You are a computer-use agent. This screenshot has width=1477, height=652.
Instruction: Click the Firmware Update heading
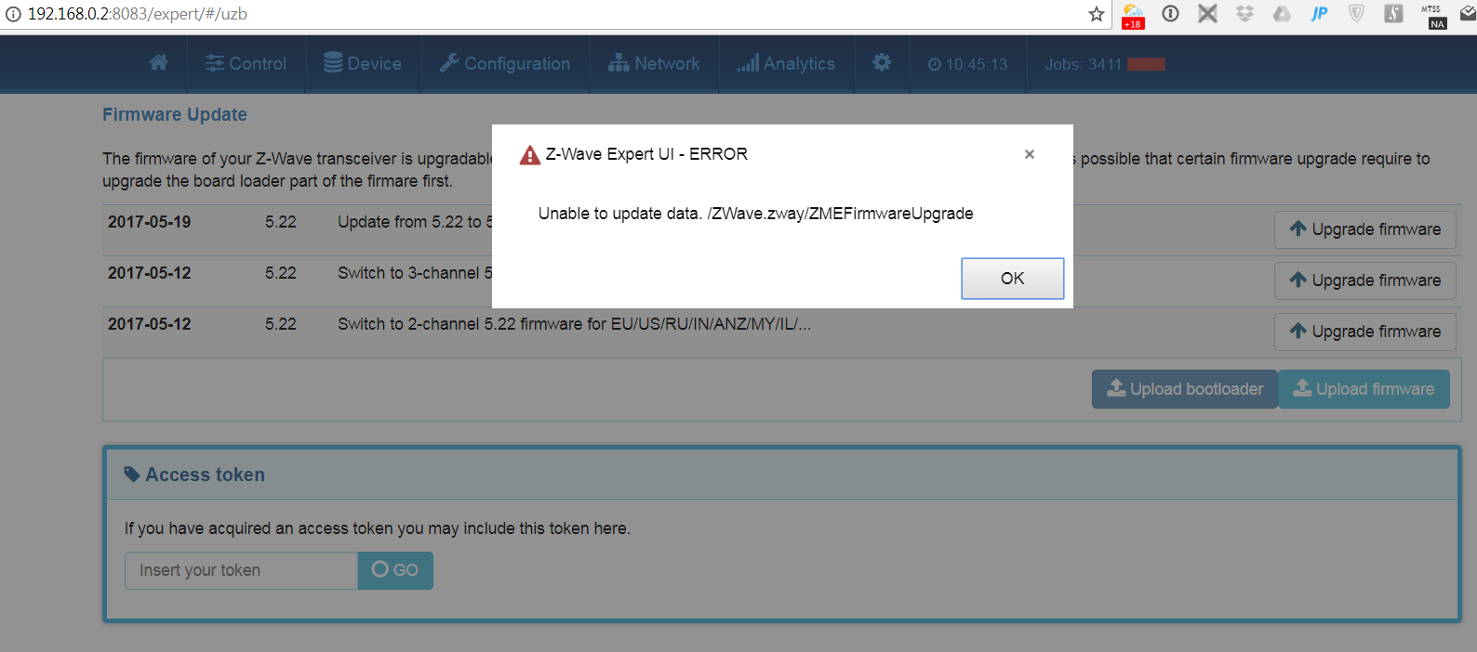point(175,114)
